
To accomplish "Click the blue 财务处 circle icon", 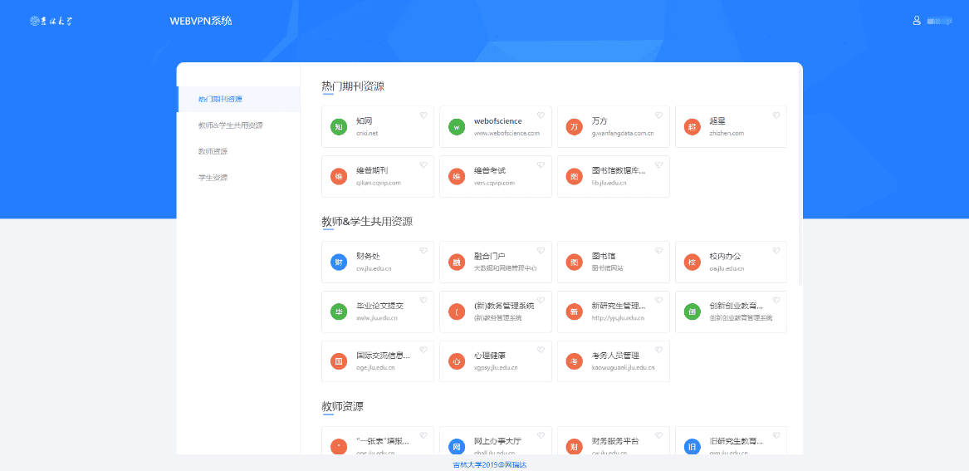I will pyautogui.click(x=339, y=262).
